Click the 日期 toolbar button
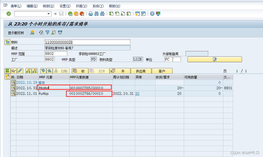The width and height of the screenshot is (263, 157). [61, 71]
